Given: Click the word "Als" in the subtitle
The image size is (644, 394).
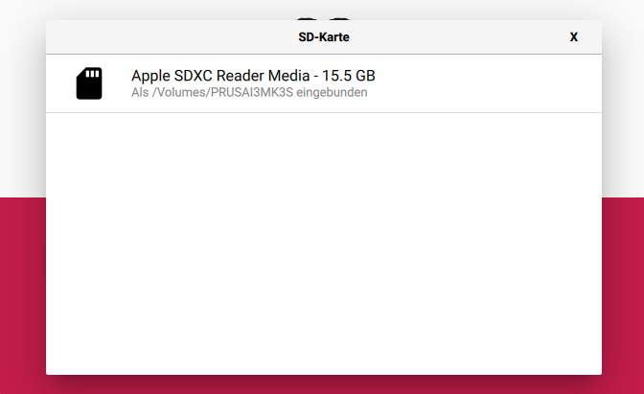Looking at the screenshot, I should pos(140,93).
